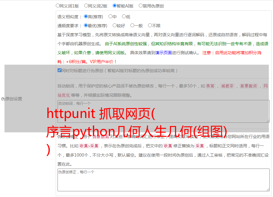This screenshot has width=273, height=197.
Task: Choose the 智能AI版 radio option
Action: tap(114, 6)
